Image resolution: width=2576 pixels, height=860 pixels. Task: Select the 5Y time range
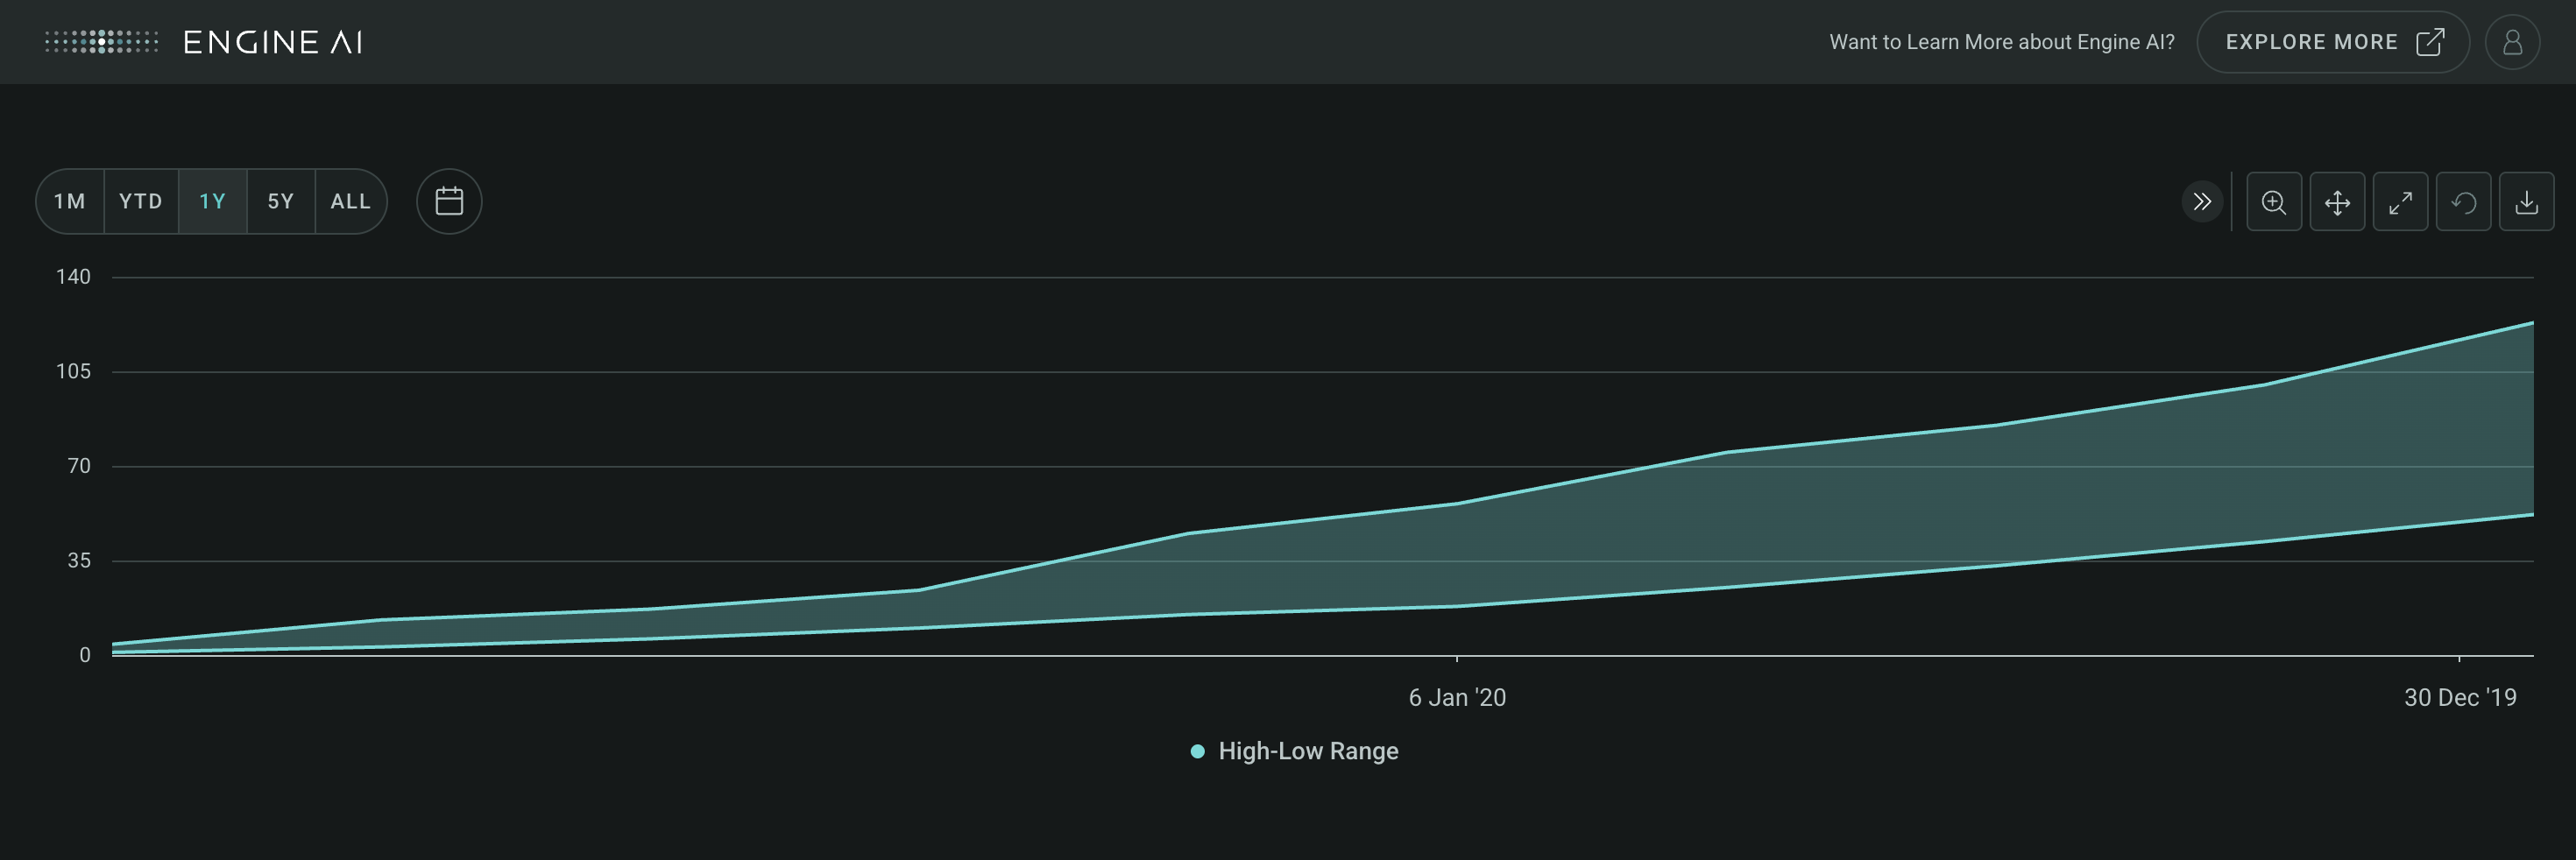click(x=281, y=201)
